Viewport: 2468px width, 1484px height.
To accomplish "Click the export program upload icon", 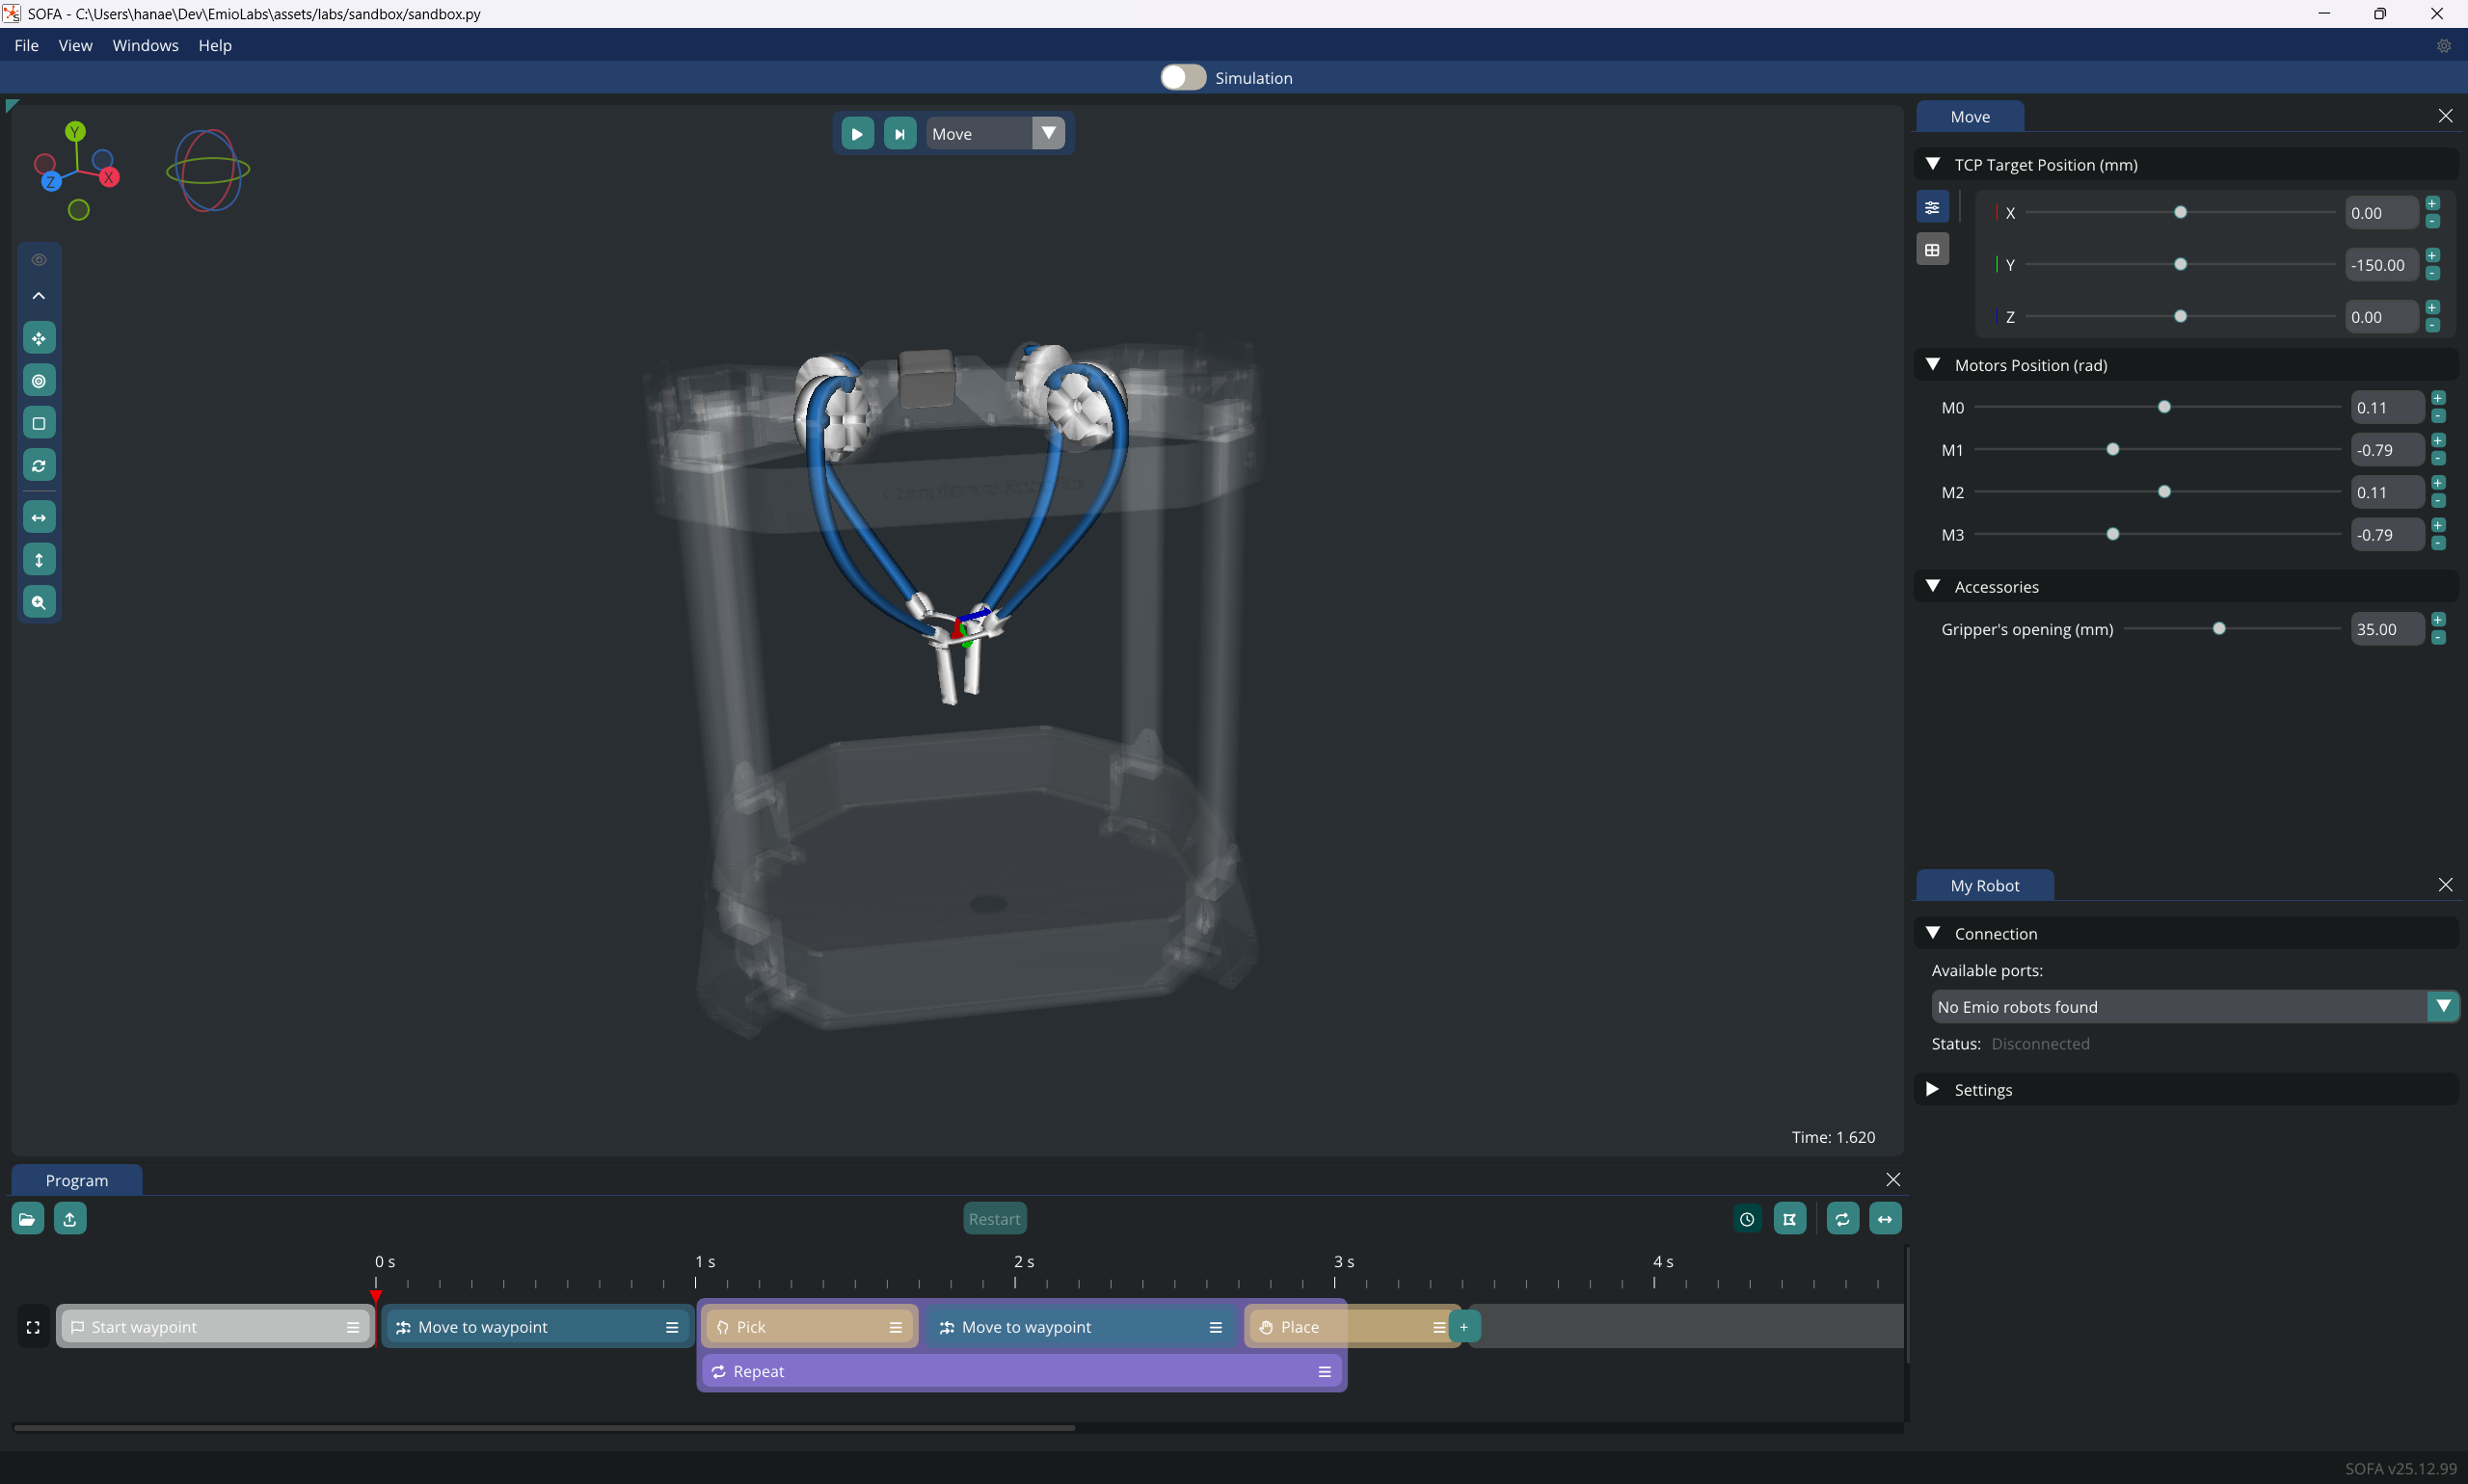I will tap(70, 1218).
